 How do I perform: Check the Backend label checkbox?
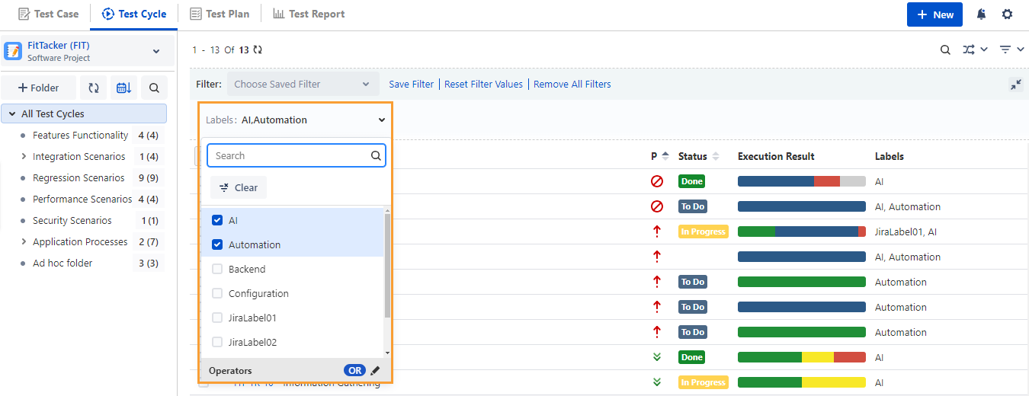click(217, 269)
